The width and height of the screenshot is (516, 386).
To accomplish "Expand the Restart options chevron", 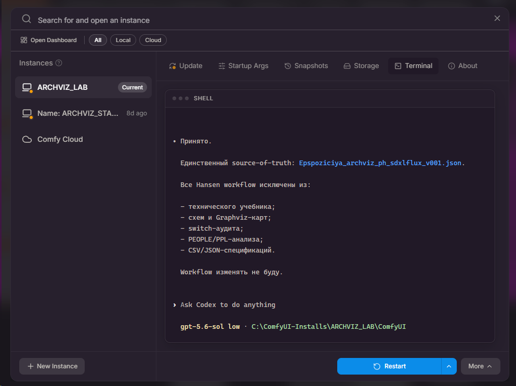I will [x=449, y=366].
